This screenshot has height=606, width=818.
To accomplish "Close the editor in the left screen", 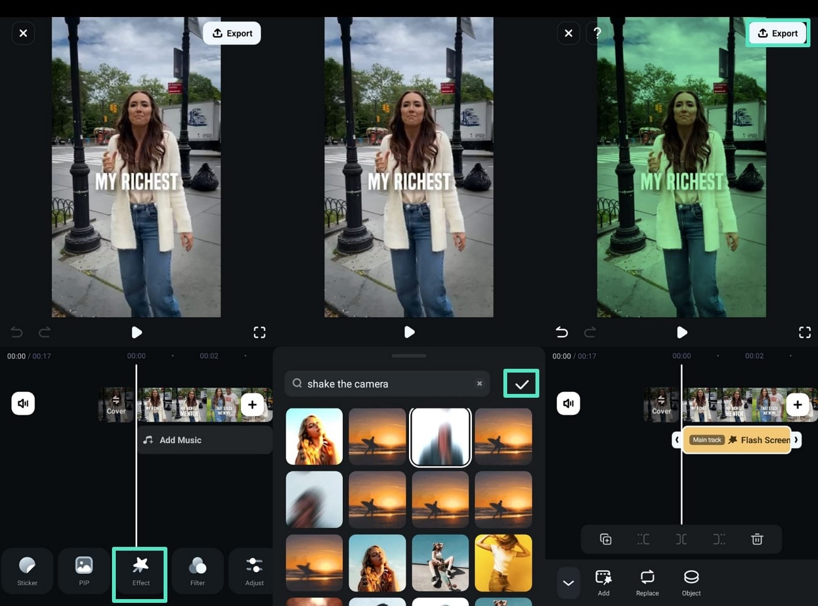I will point(23,33).
